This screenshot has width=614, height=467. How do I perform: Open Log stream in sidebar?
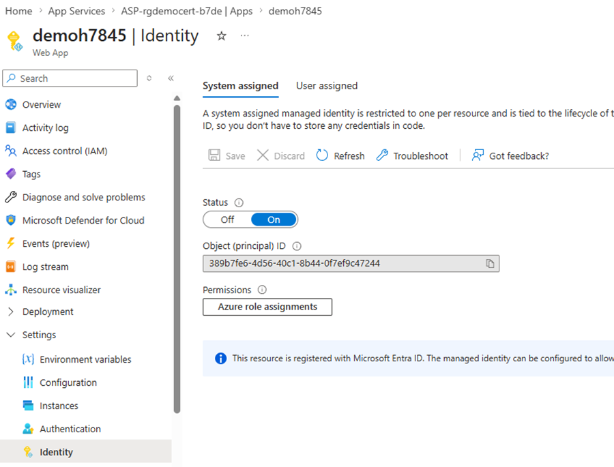point(45,267)
